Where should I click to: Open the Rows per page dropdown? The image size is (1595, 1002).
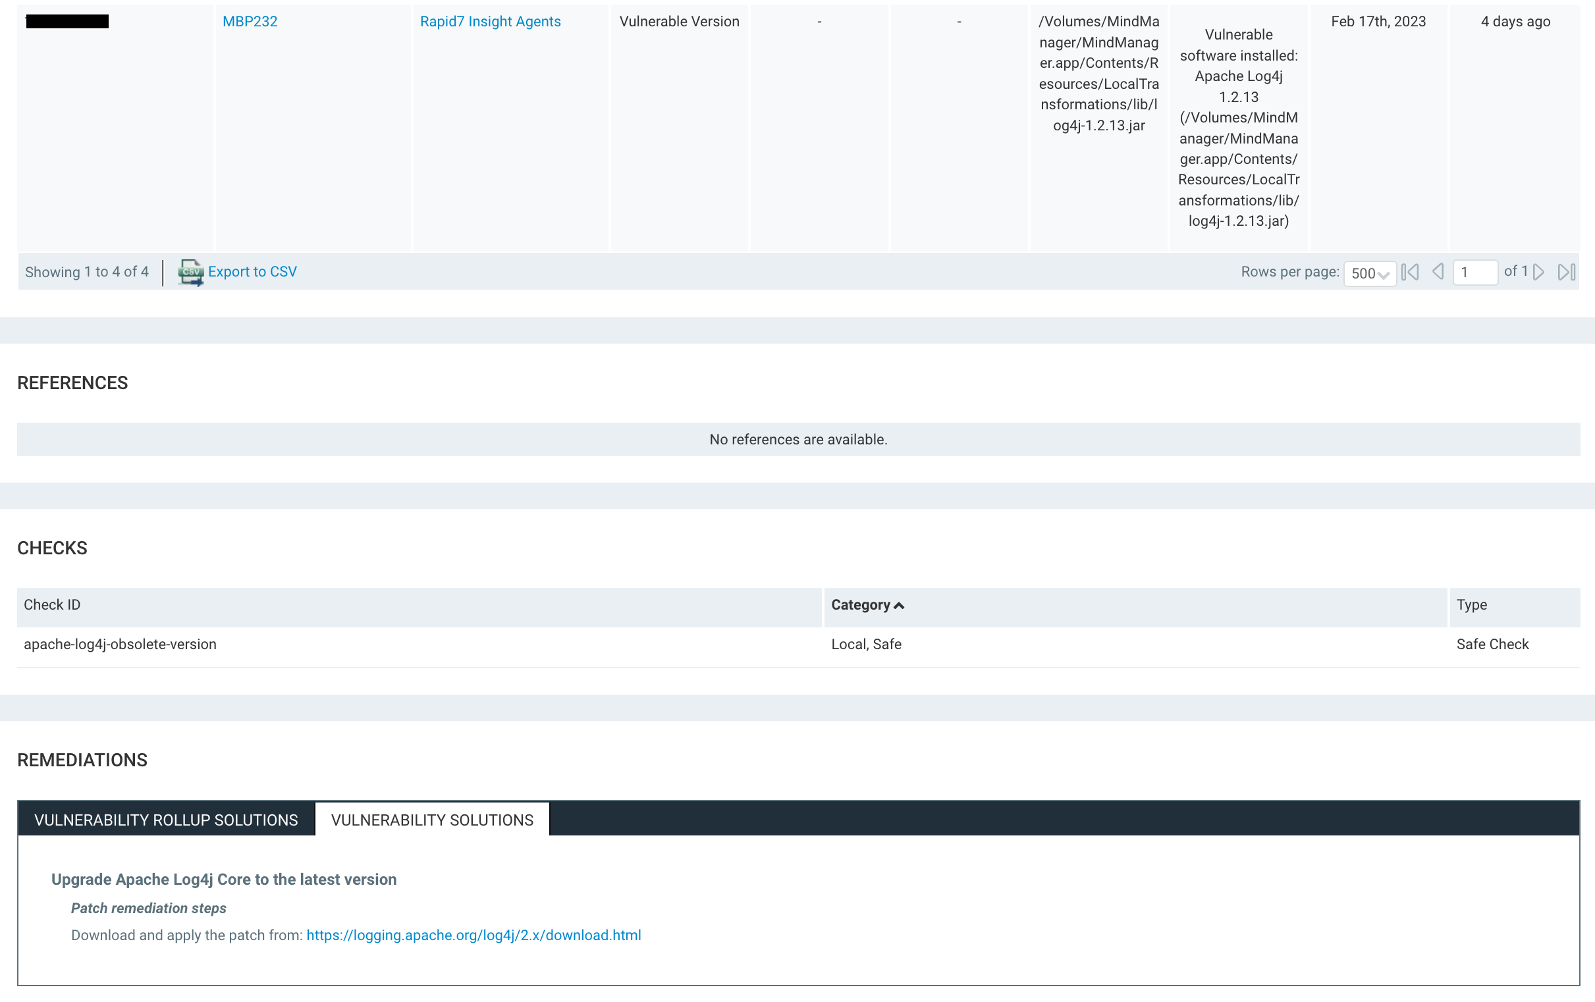(x=1369, y=273)
